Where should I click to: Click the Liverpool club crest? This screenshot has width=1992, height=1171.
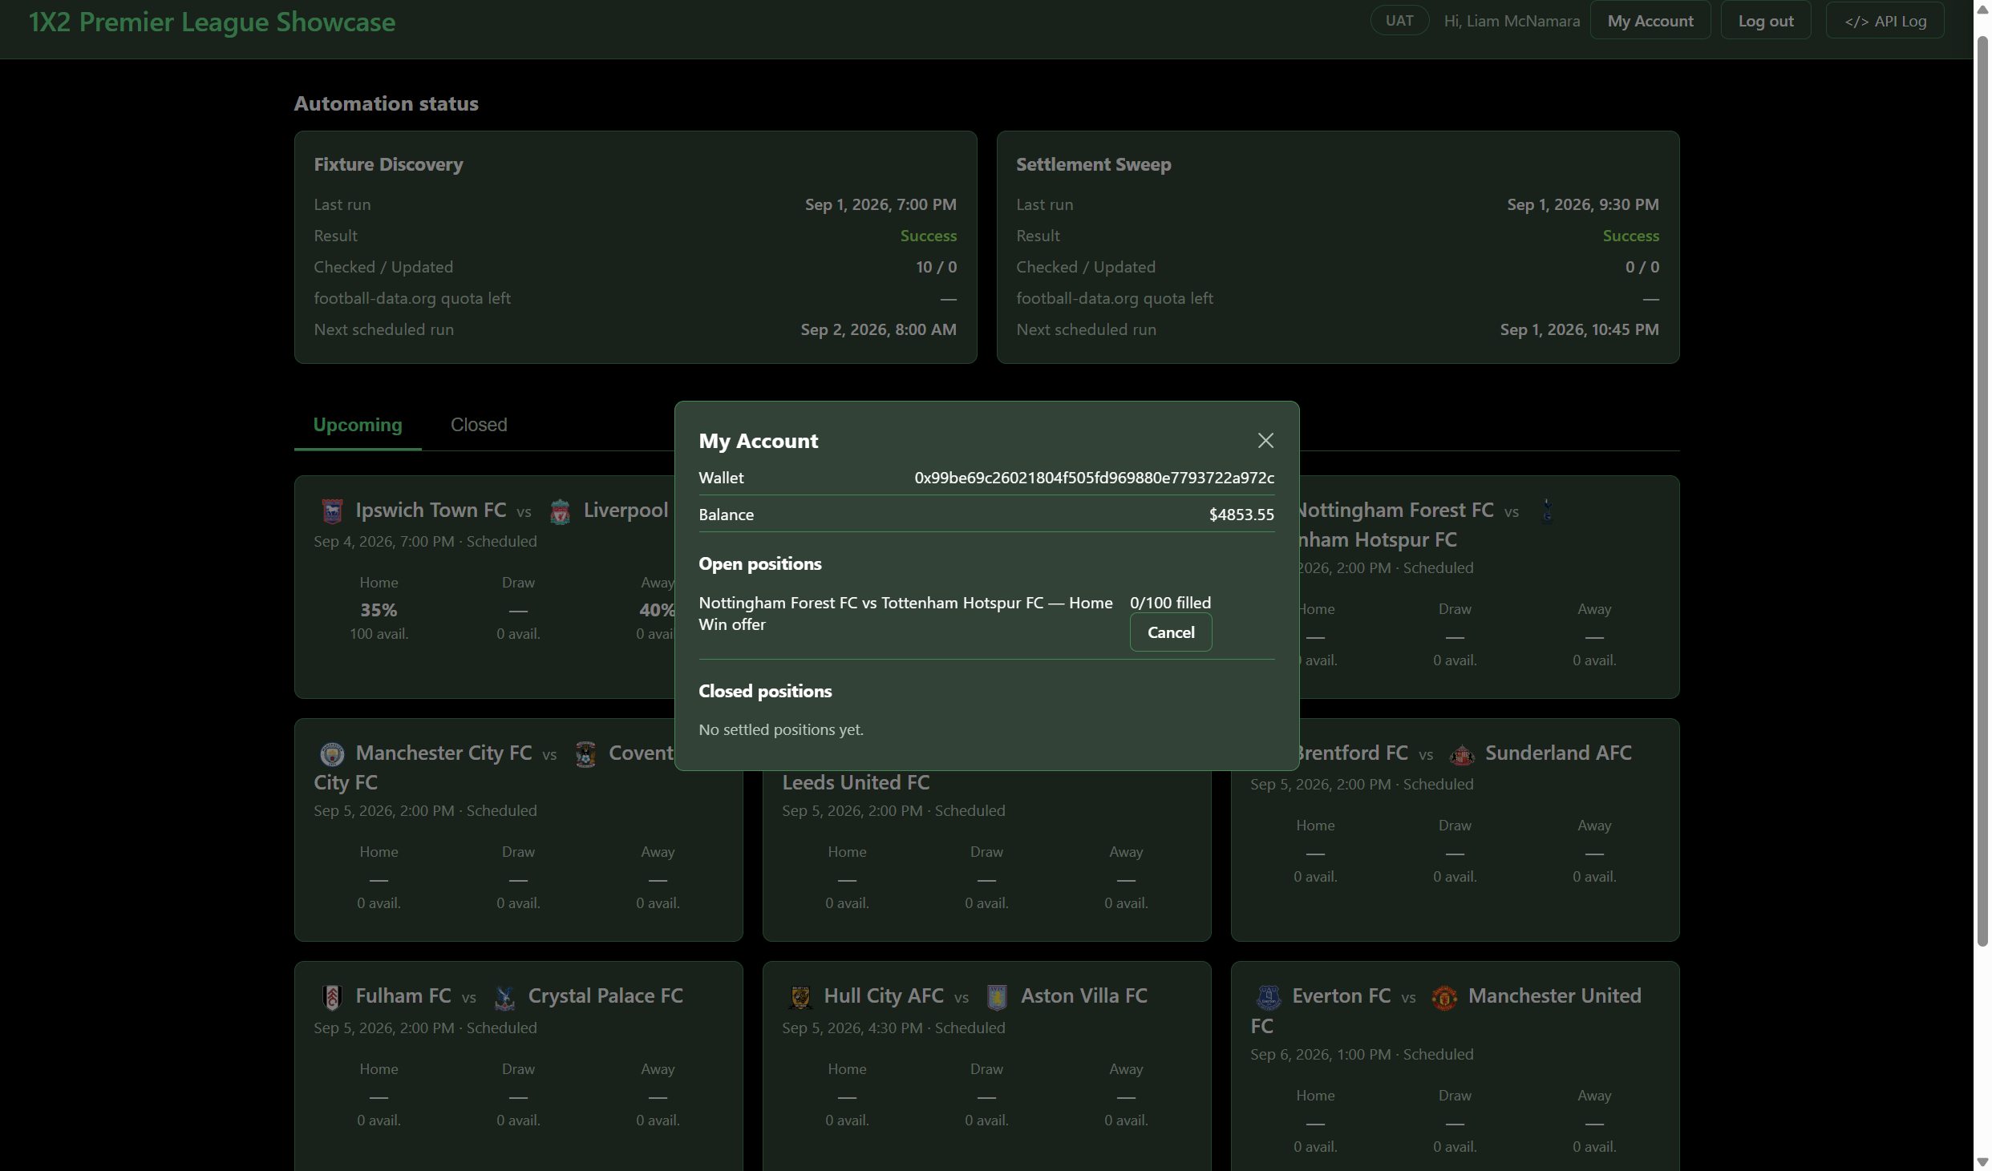(x=561, y=511)
